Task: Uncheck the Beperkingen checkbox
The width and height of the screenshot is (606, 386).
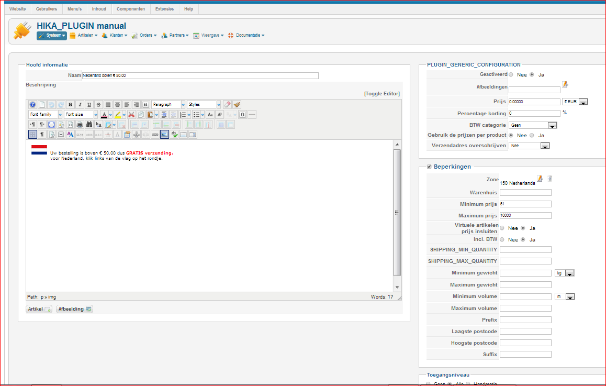Action: [429, 167]
